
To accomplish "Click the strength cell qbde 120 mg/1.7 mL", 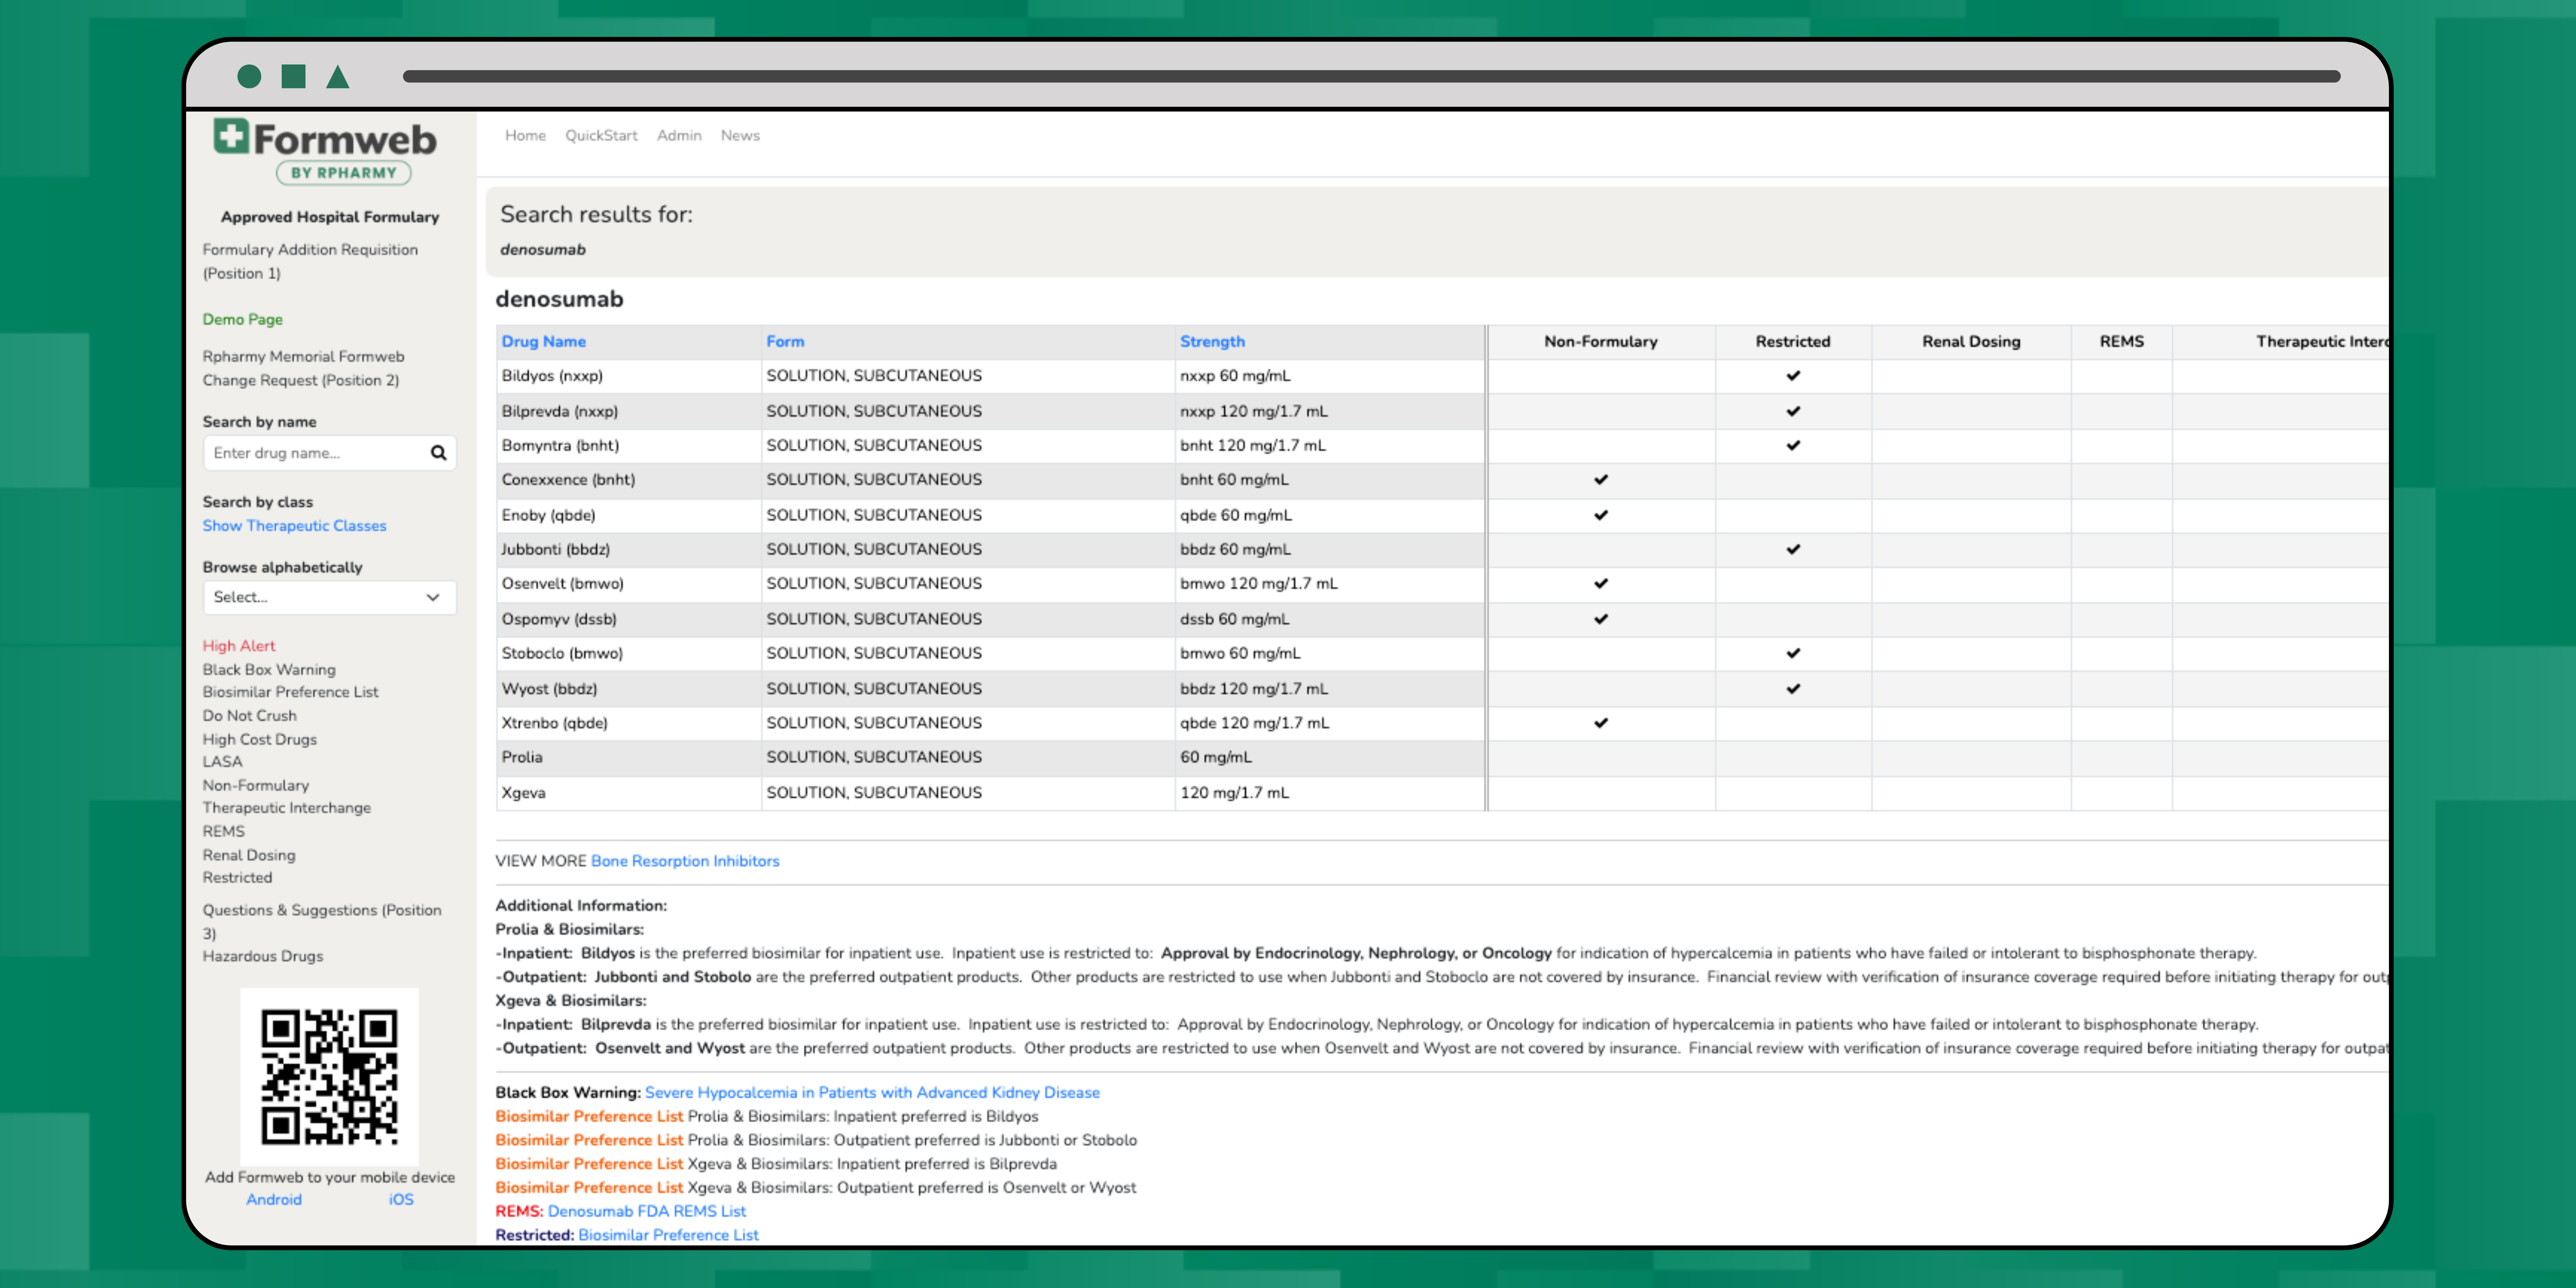I will (x=1254, y=723).
